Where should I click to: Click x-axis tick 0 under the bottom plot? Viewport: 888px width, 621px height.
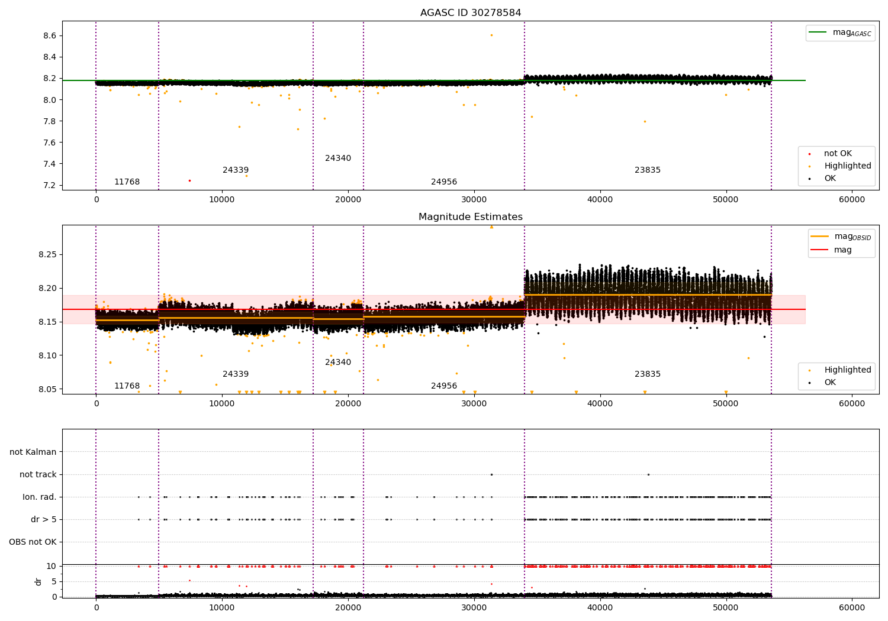[96, 607]
